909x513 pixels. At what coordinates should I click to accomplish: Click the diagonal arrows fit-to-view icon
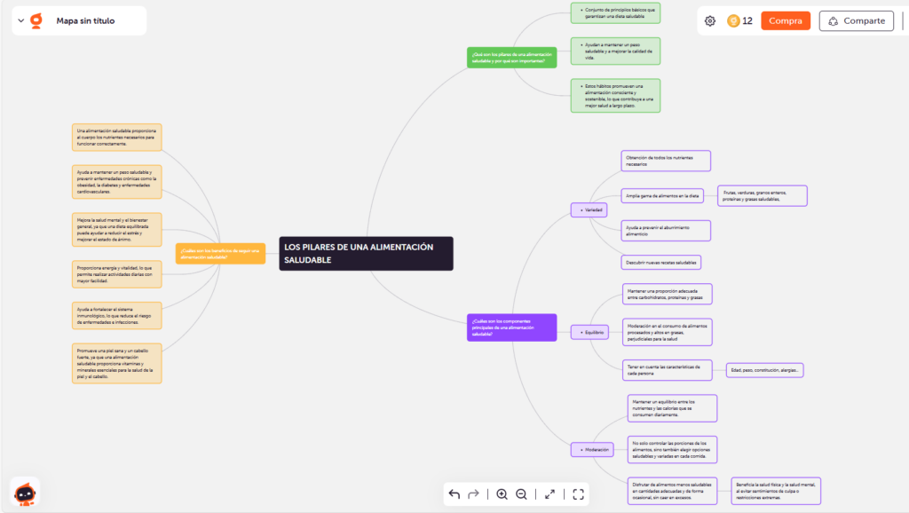(549, 494)
